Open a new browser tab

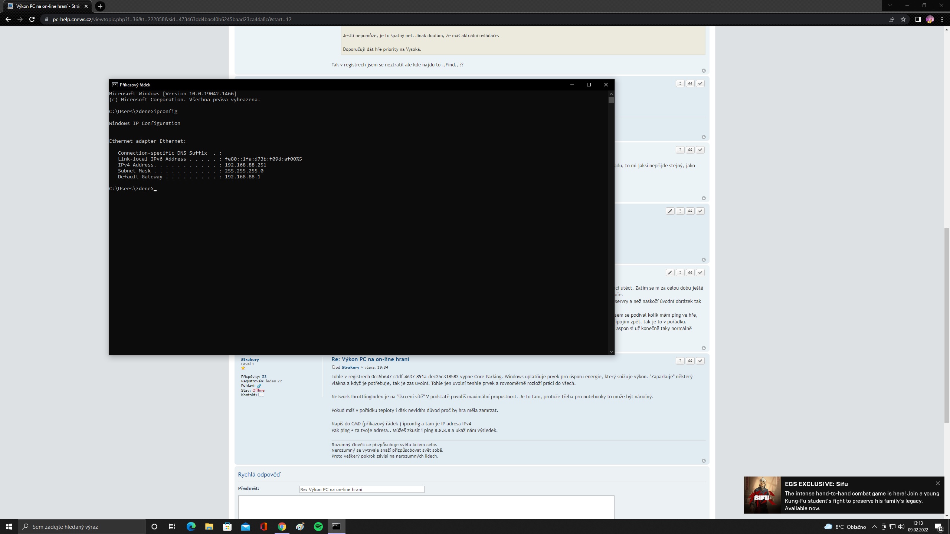(x=100, y=6)
